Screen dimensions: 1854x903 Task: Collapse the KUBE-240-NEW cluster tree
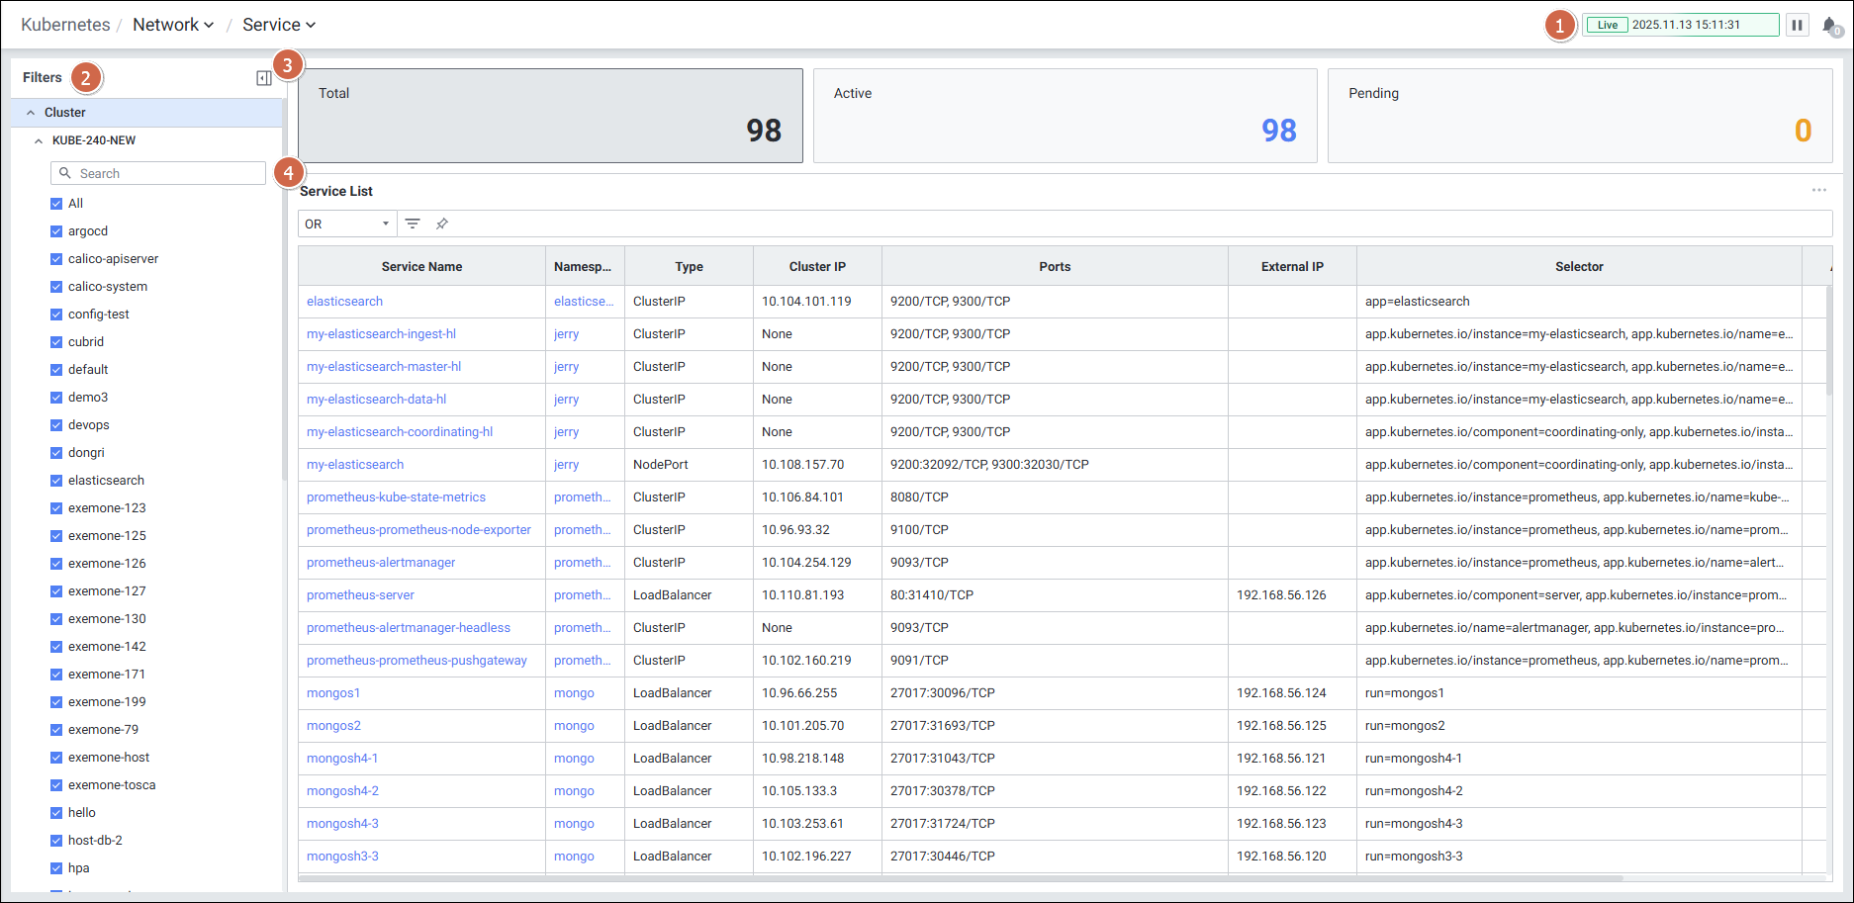click(x=39, y=140)
